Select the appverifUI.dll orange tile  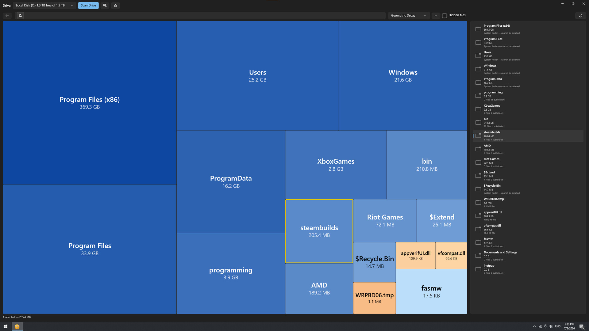point(416,256)
